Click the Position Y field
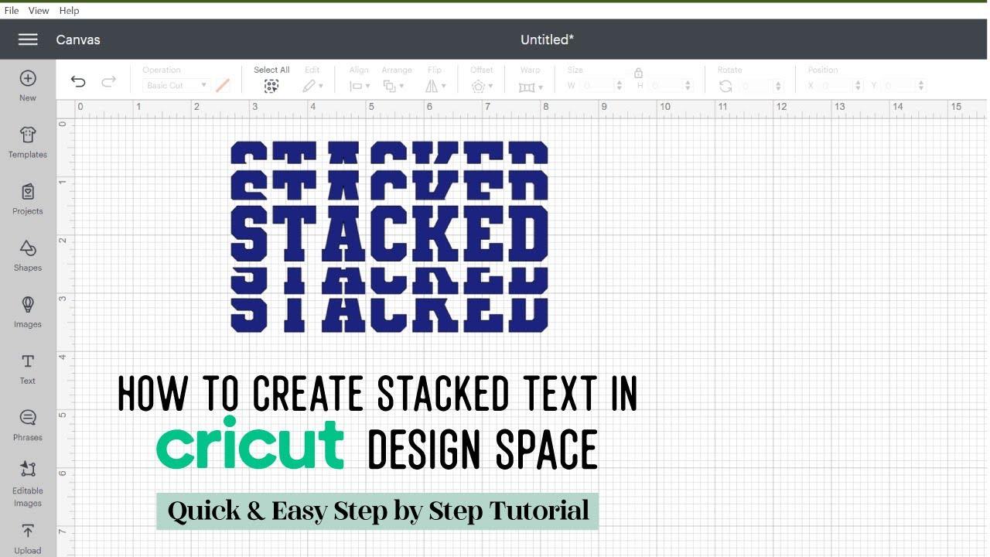 pyautogui.click(x=899, y=86)
